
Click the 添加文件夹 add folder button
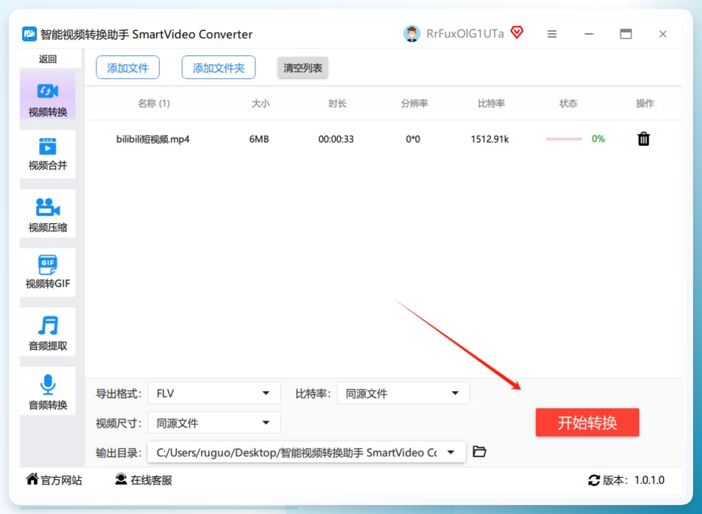(219, 68)
